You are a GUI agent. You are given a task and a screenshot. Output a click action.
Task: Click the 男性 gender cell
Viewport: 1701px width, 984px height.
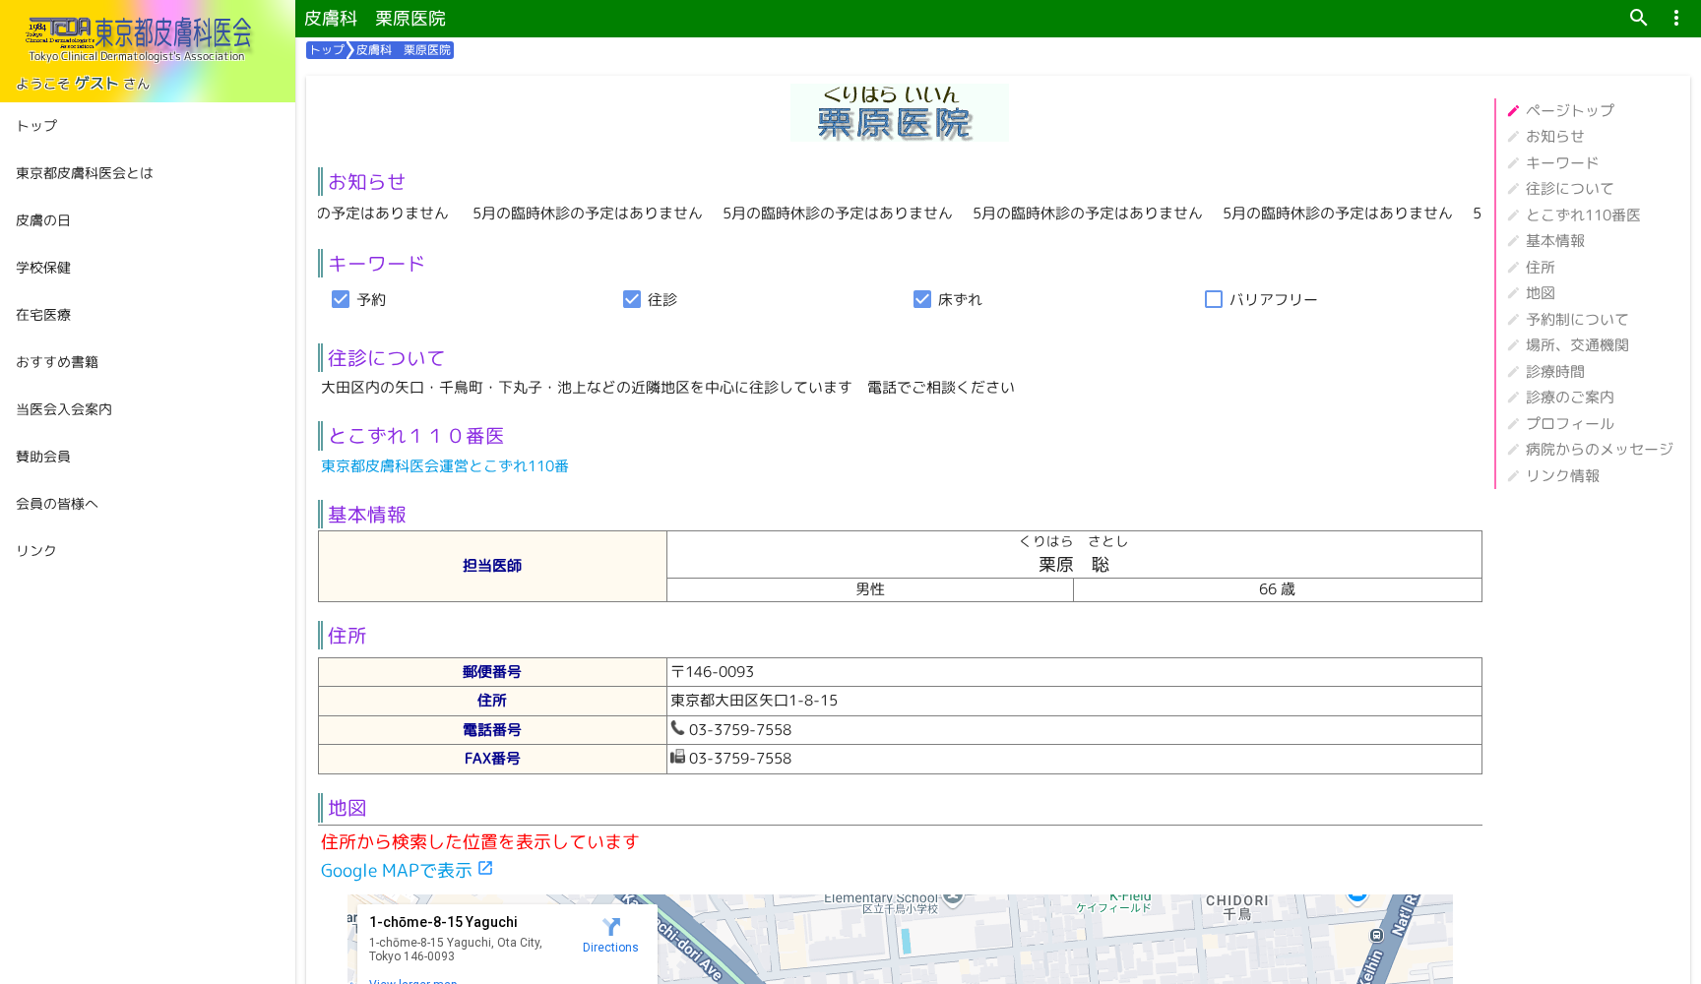[x=870, y=589]
